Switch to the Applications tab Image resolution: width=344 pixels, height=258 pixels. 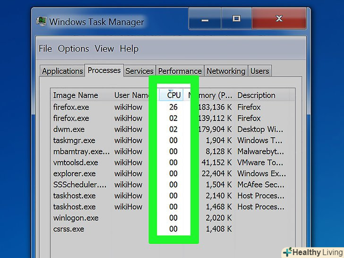coord(62,71)
